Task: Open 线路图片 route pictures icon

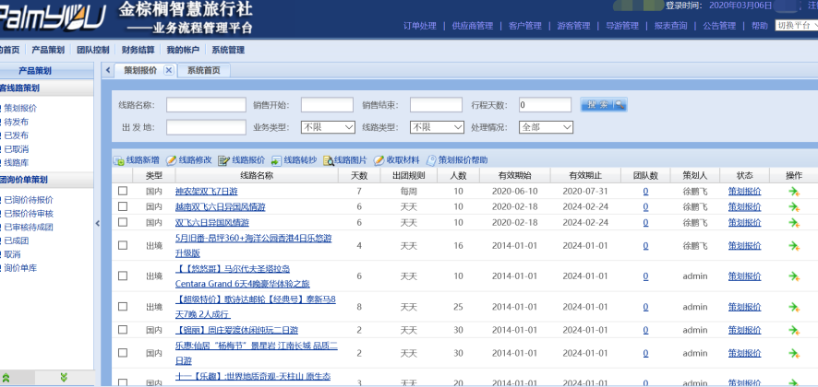Action: coord(328,160)
